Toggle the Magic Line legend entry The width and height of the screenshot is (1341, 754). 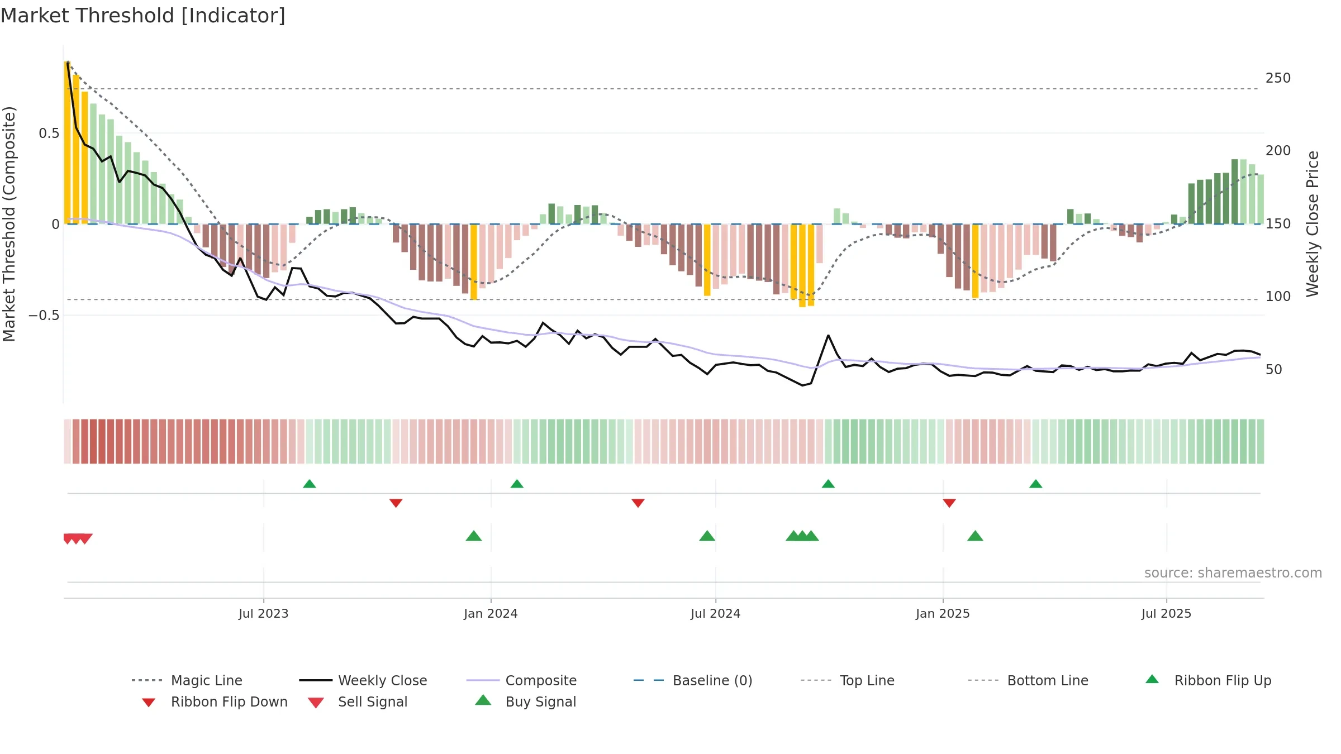click(x=187, y=680)
